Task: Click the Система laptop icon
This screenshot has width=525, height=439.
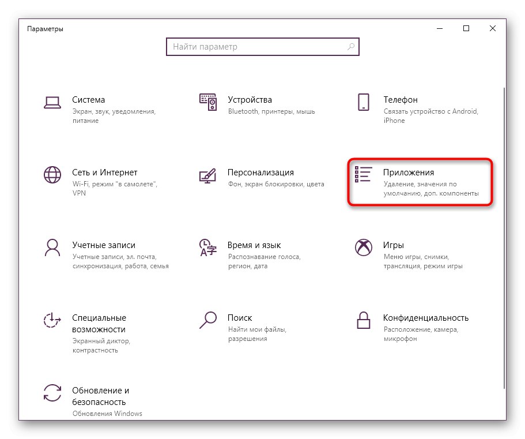Action: [52, 102]
